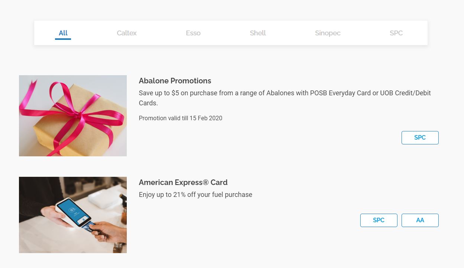Open the Esso promotions tab
Viewport: 464px width, 268px height.
193,33
